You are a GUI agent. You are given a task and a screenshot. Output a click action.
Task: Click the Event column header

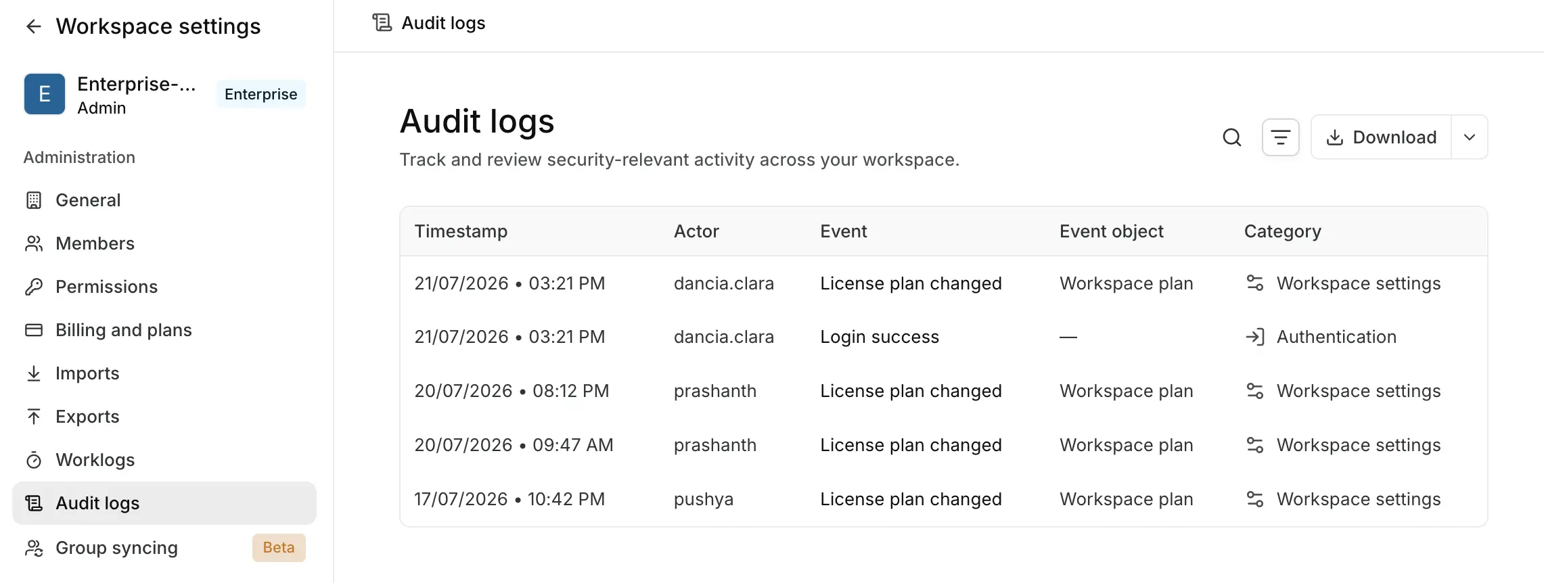pos(844,231)
